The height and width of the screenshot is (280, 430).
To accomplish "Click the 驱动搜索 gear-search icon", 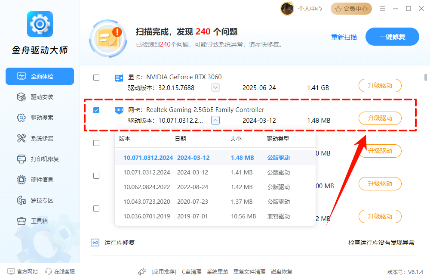I will pos(21,118).
